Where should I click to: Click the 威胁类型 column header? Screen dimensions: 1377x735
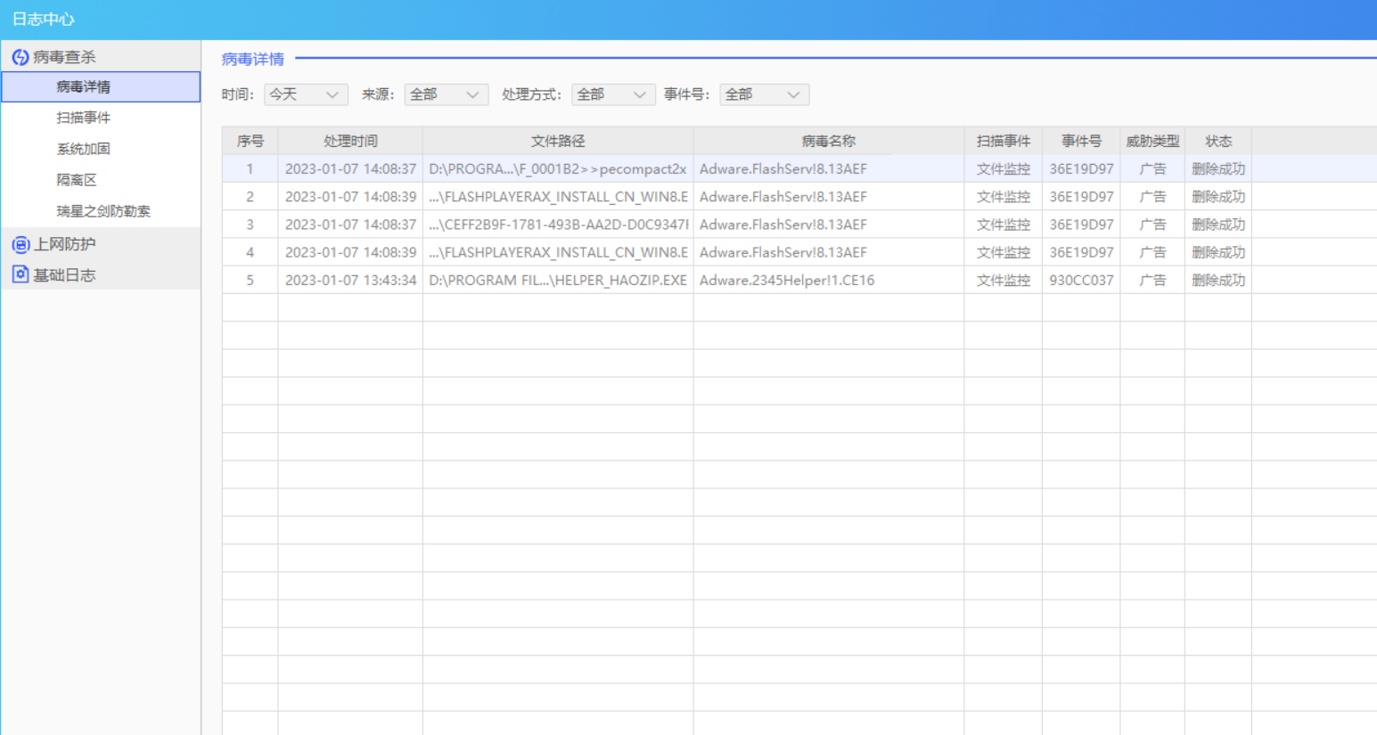click(1152, 141)
